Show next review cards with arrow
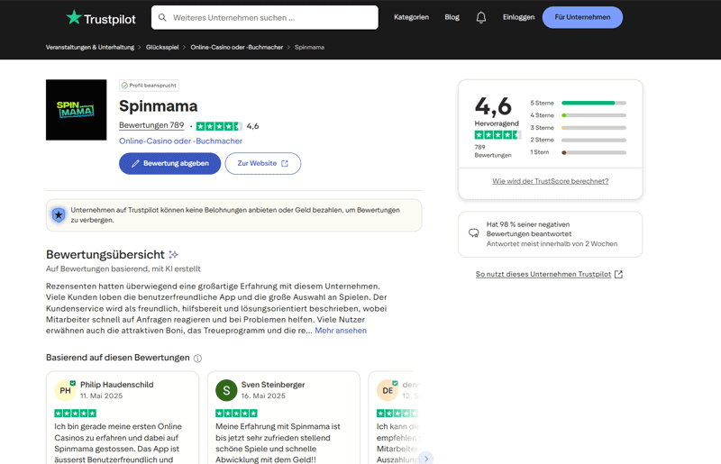The image size is (721, 464). tap(426, 459)
